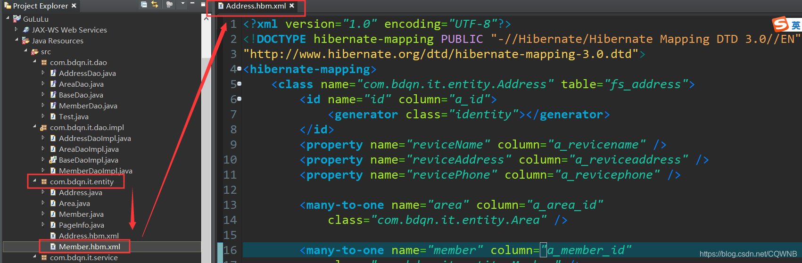
Task: Click the hibernate DTD URL on line 3
Action: (441, 54)
